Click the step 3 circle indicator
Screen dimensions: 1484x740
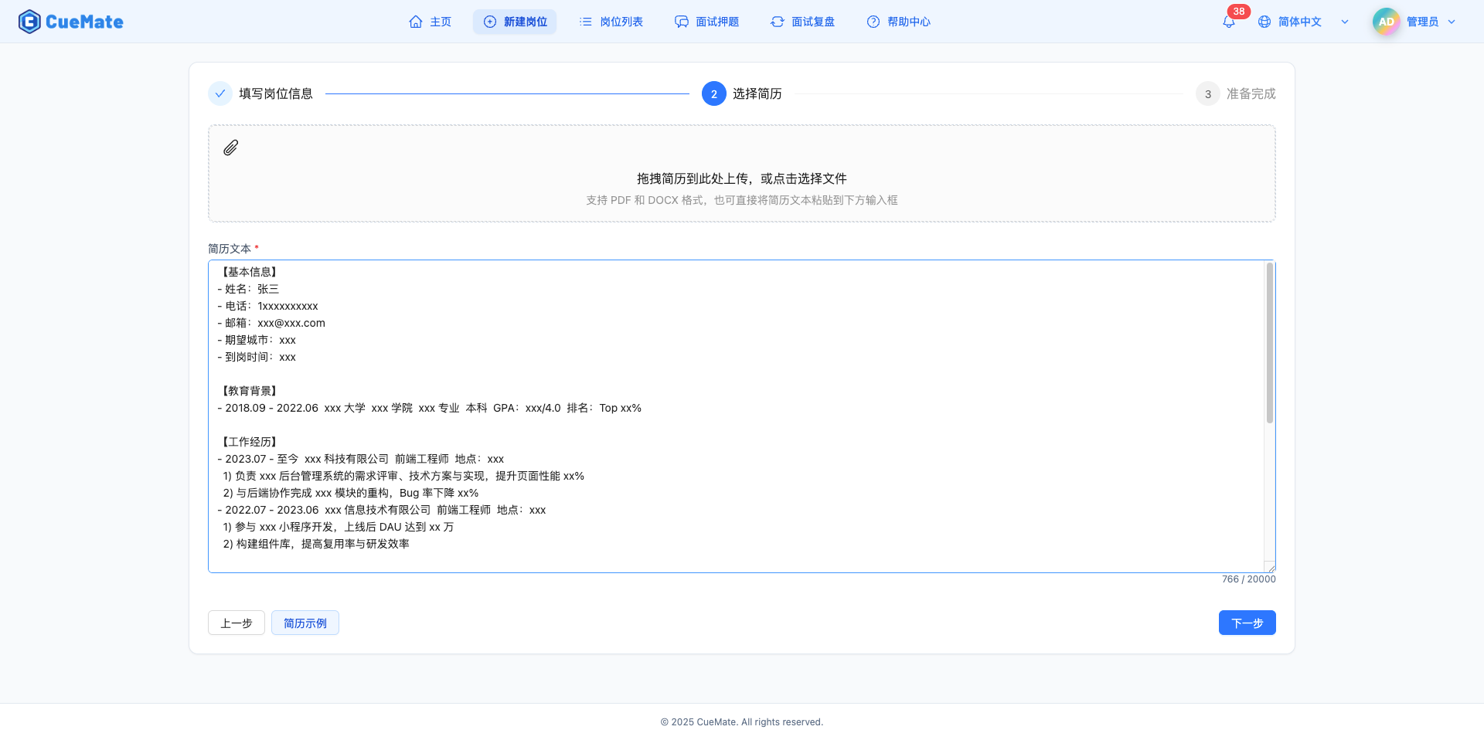1207,93
